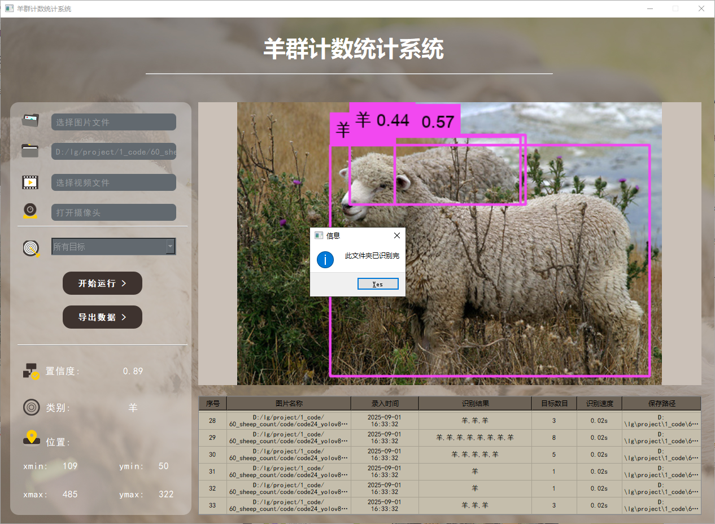This screenshot has height=524, width=715.
Task: Click the category value 羊 in the 类别 row
Action: point(133,408)
